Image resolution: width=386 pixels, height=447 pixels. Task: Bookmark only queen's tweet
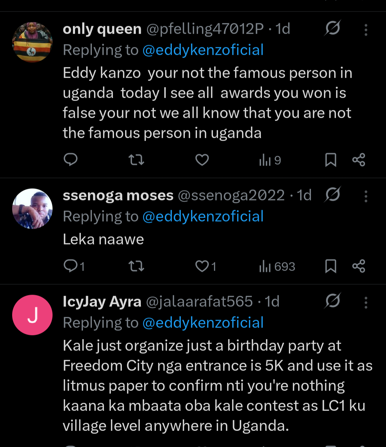click(331, 160)
